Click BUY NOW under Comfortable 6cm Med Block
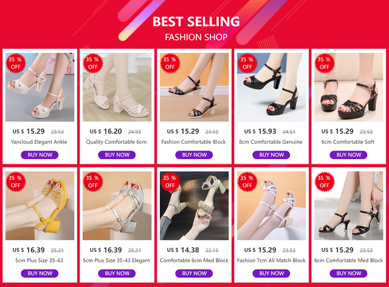Image resolution: width=389 pixels, height=287 pixels. coord(194,274)
